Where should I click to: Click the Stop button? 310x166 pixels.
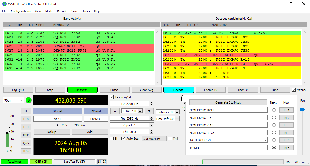50,90
